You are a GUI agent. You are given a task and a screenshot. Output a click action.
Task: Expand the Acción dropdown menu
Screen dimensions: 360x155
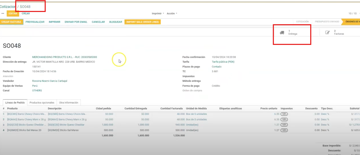pyautogui.click(x=172, y=14)
